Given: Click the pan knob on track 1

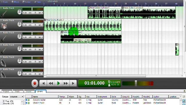Looking at the screenshot, I should [19, 12].
